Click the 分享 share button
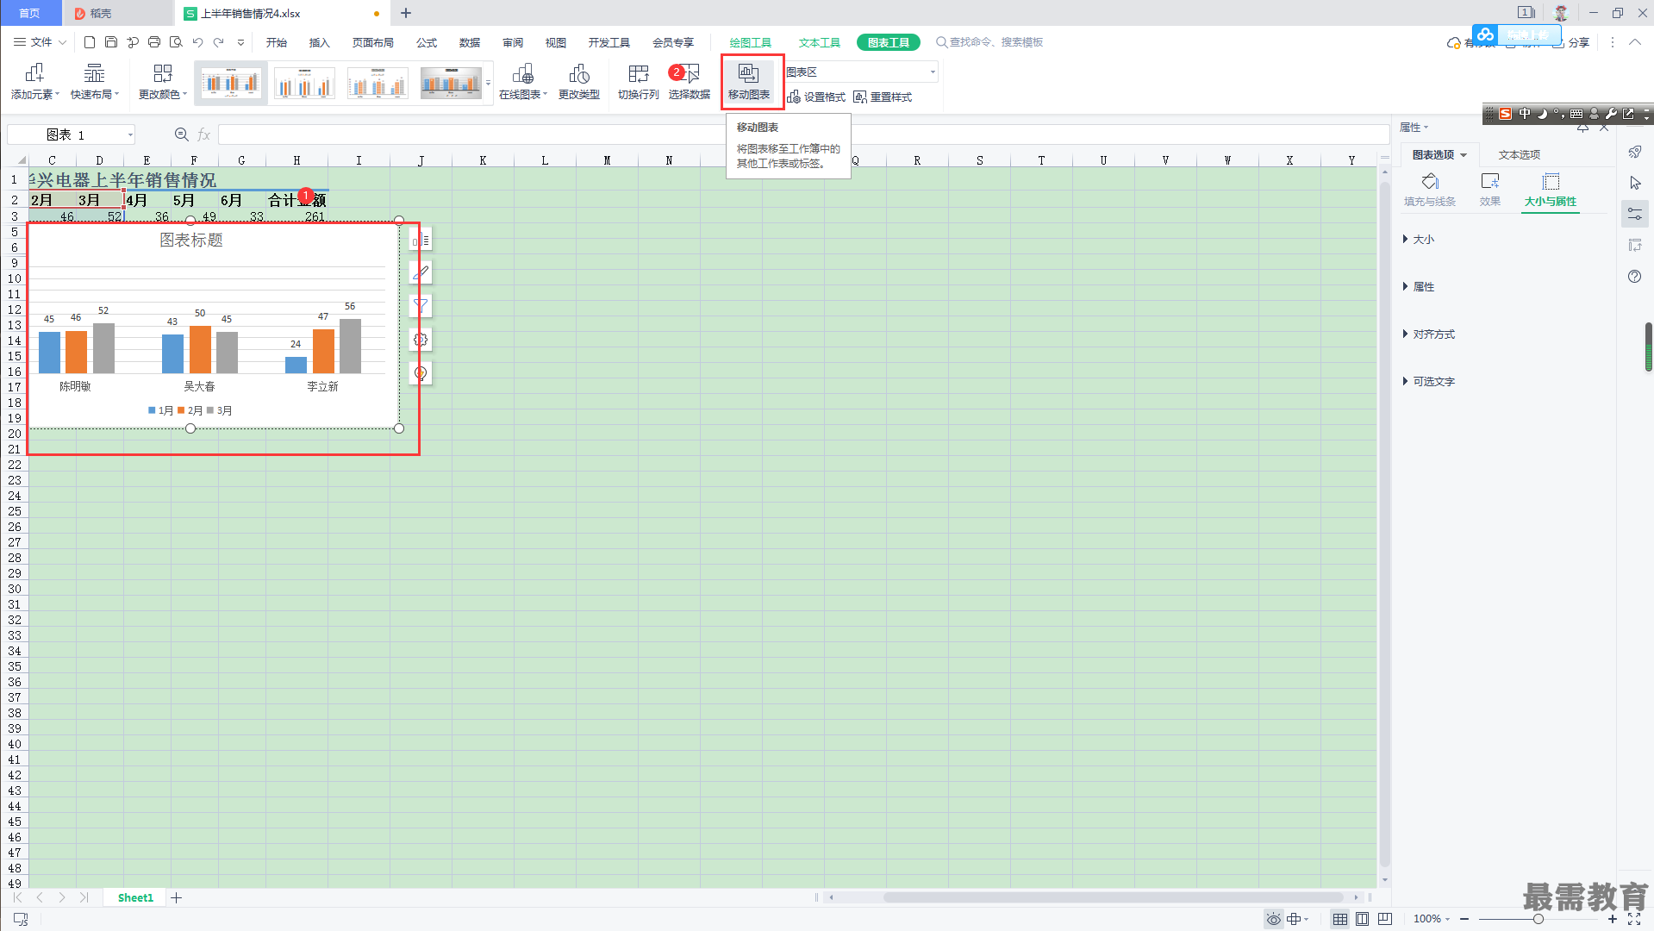 pyautogui.click(x=1571, y=42)
